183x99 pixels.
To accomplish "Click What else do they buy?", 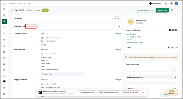I will click(x=130, y=92).
